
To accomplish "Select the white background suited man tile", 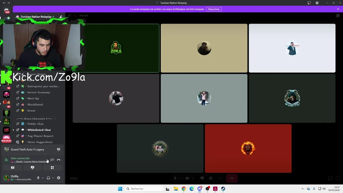I will (x=292, y=48).
